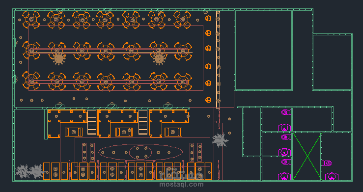Click the right brown starburst chandelier symbol
This screenshot has width=363, height=192.
(159, 59)
